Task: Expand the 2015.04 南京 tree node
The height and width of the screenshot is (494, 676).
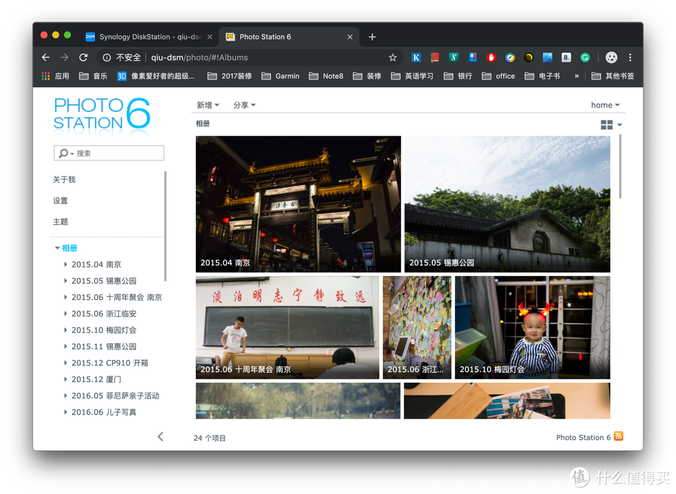Action: 66,265
